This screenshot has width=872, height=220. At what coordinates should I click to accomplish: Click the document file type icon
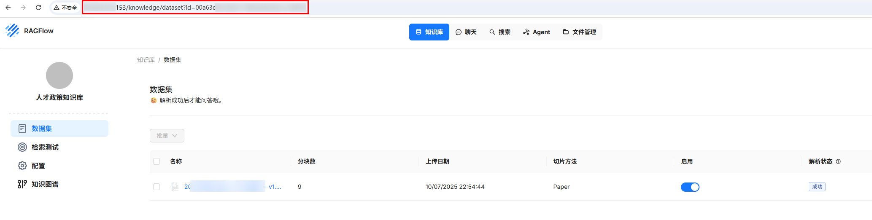(175, 187)
